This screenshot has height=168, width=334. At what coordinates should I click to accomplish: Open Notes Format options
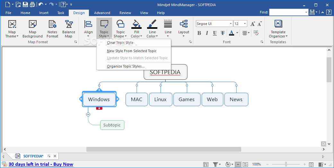[x=52, y=29]
